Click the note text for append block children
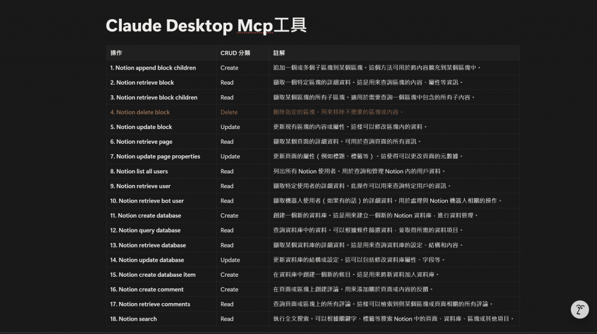This screenshot has width=597, height=334. click(377, 68)
